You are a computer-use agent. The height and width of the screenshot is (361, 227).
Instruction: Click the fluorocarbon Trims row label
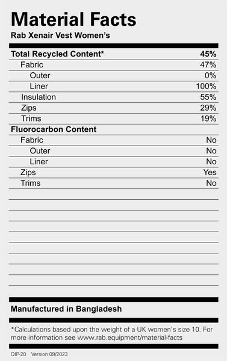31,183
